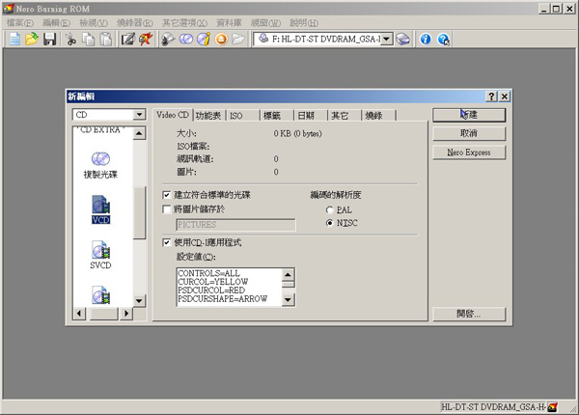
Task: Click the compilation list scroll left arrow
Action: point(79,314)
